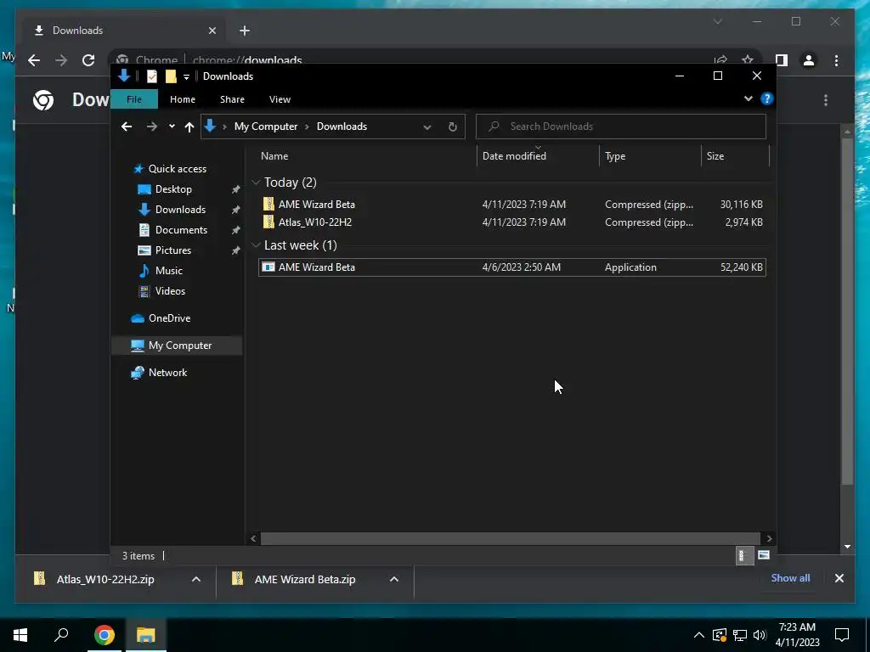Bookmark page with Chrome star icon
Screen dimensions: 870x652
(x=748, y=60)
